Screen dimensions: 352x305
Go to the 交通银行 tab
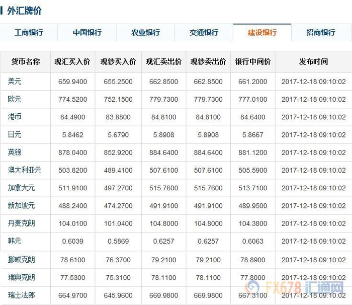coord(204,32)
